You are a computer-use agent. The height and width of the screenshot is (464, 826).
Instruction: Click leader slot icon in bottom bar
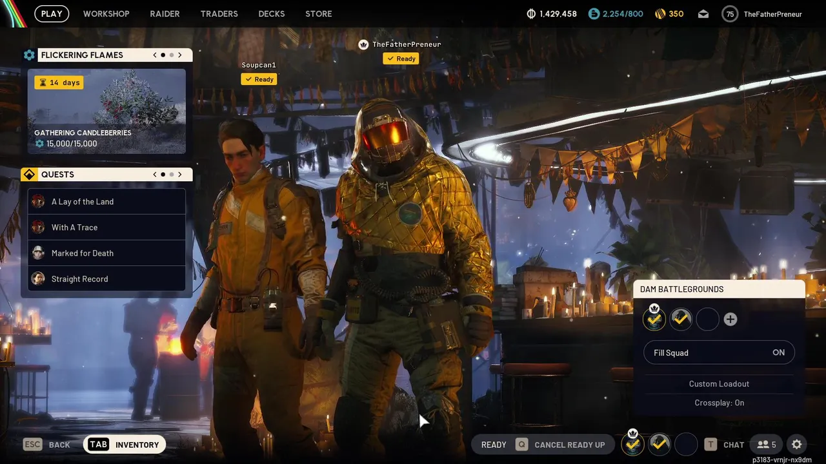633,443
